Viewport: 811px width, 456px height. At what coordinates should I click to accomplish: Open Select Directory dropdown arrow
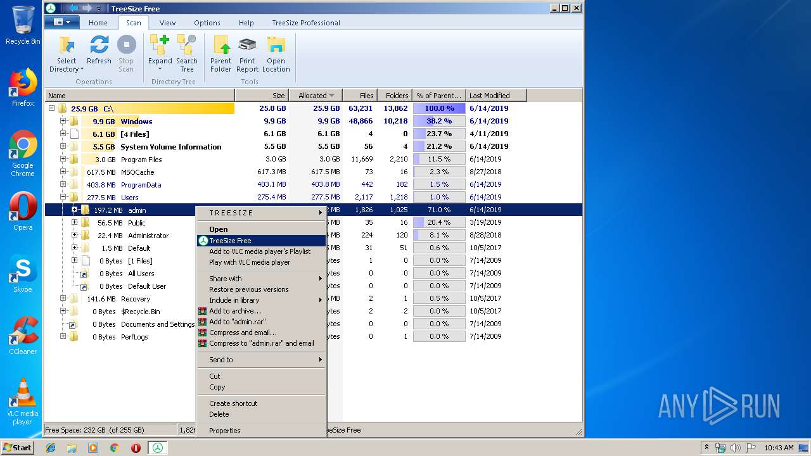click(x=82, y=70)
